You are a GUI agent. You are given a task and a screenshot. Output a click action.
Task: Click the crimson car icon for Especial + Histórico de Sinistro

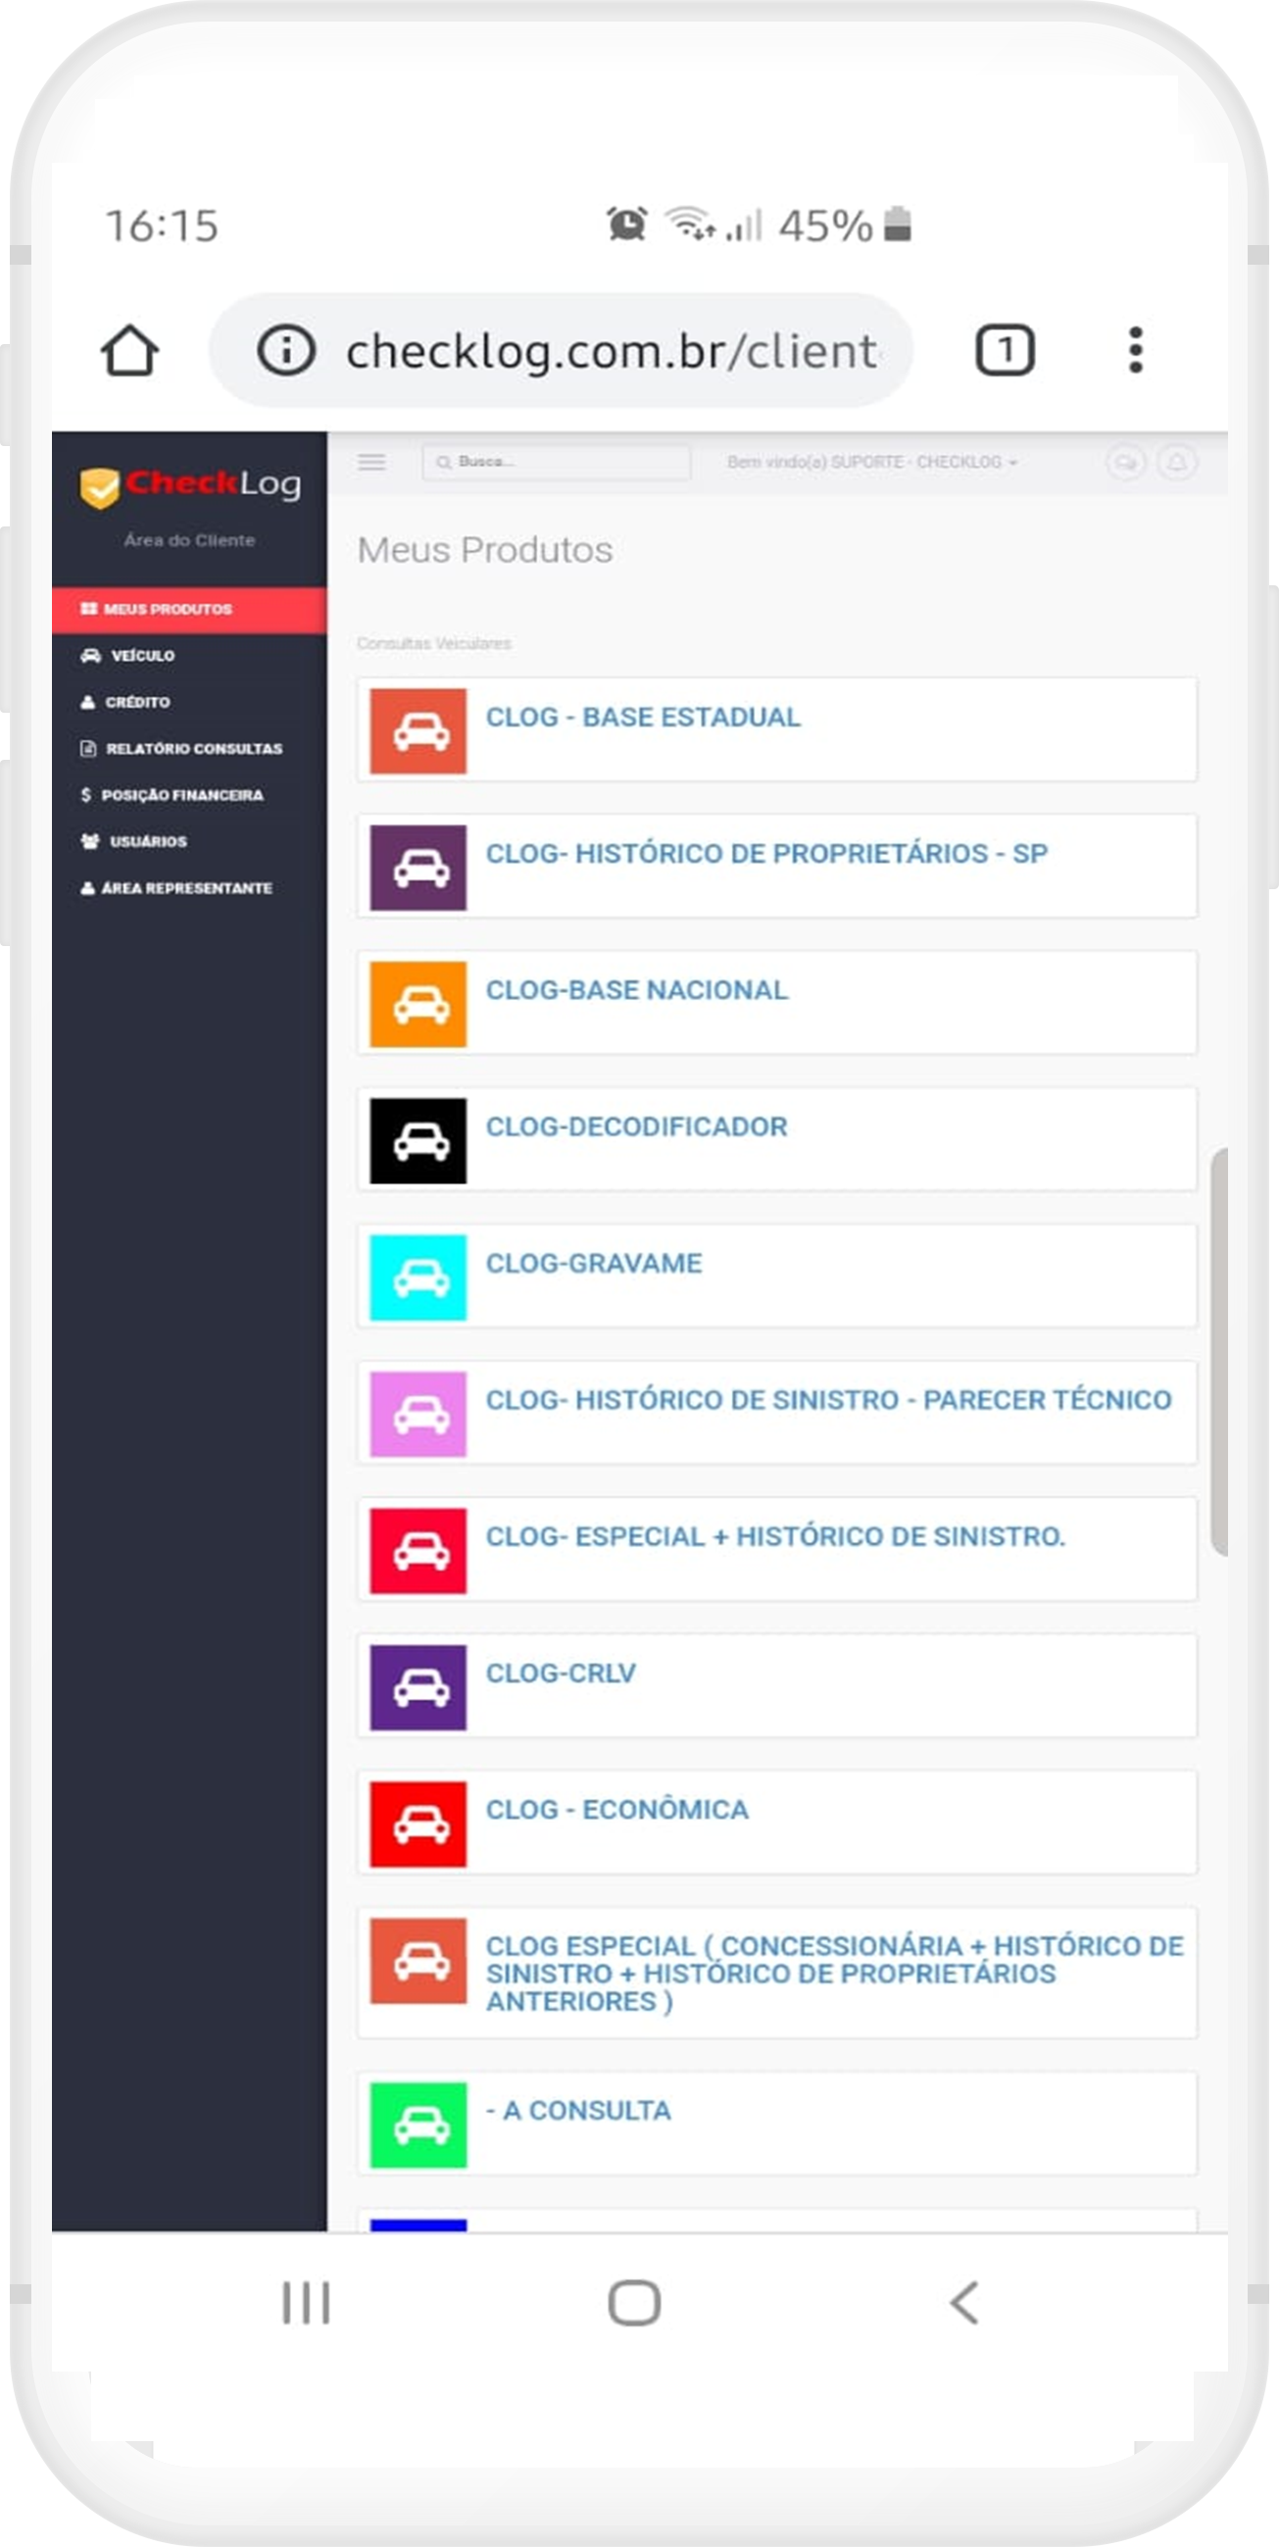click(418, 1550)
